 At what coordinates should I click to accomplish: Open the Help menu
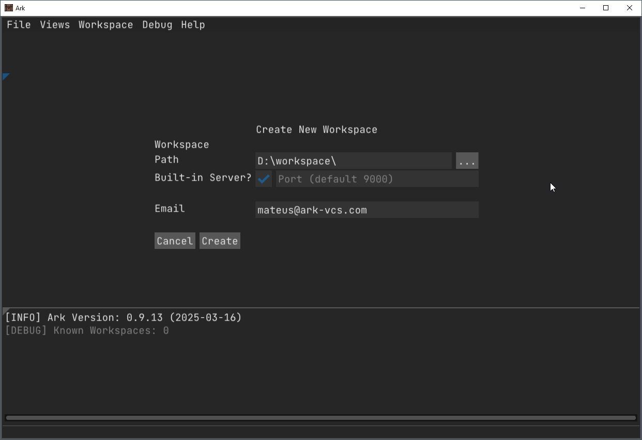pyautogui.click(x=193, y=25)
